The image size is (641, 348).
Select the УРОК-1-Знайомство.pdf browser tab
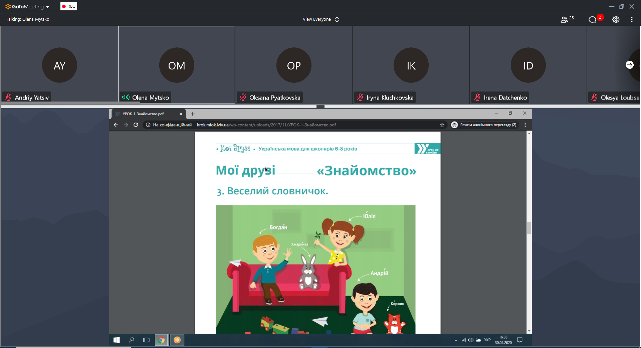[x=144, y=114]
